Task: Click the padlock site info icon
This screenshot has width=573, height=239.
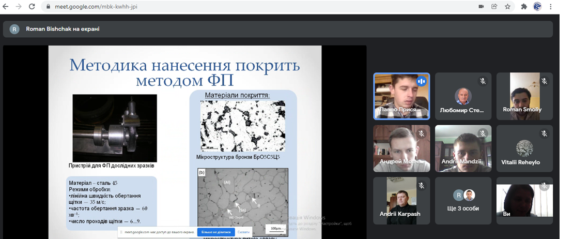Action: 48,7
